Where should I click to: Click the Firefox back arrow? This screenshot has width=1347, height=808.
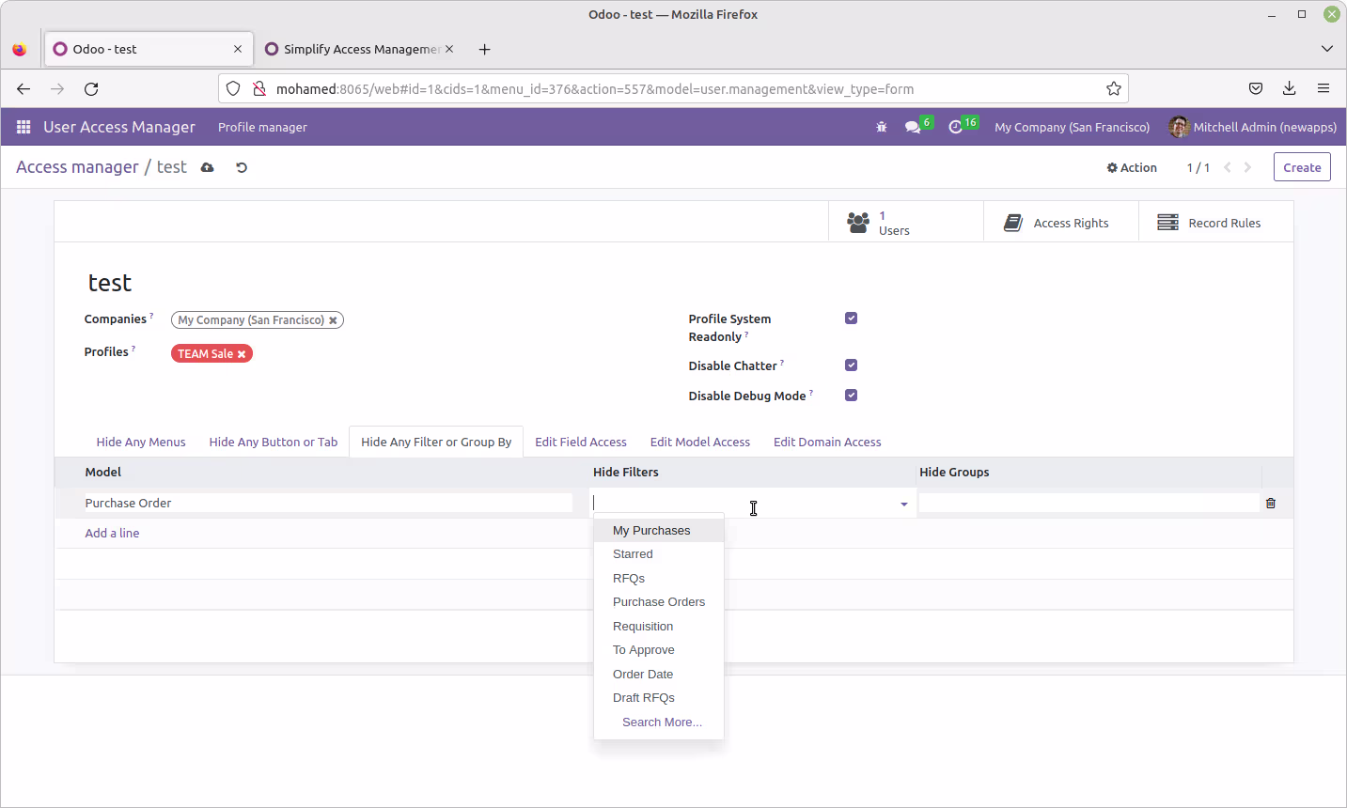[23, 88]
